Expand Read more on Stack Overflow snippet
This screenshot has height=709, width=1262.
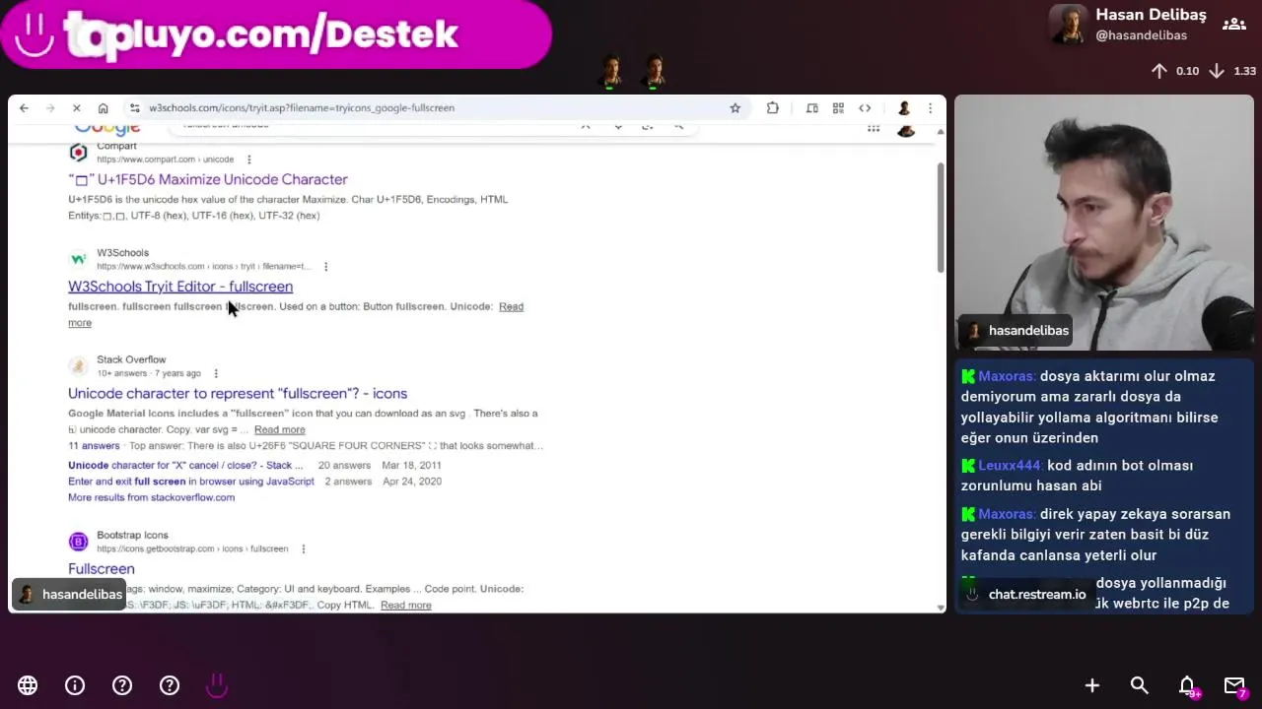point(280,429)
